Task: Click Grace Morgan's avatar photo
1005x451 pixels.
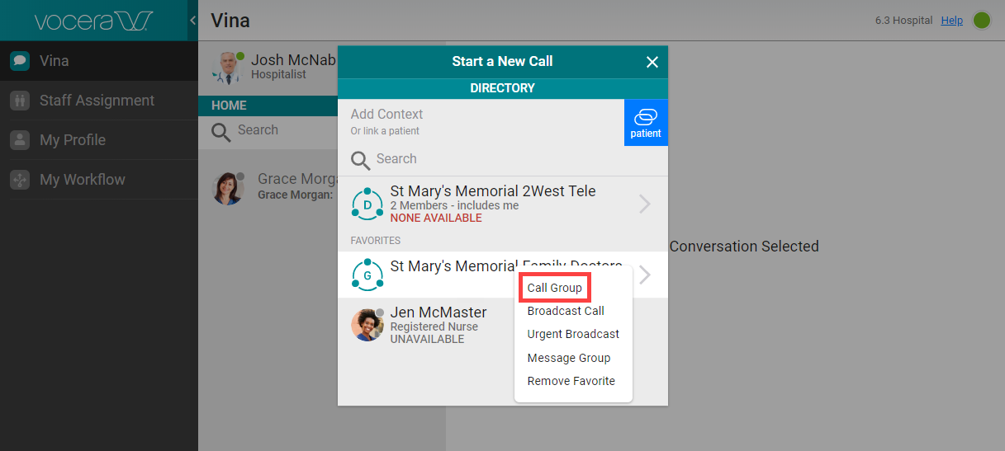Action: coord(228,189)
